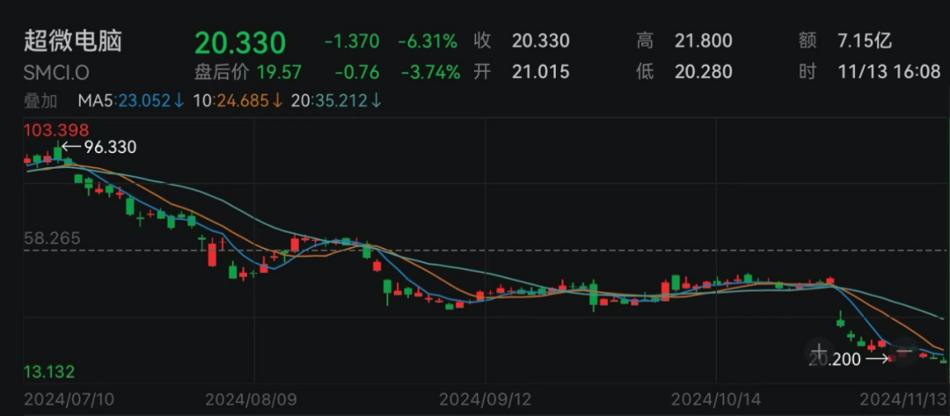The image size is (950, 416).
Task: Select the MA5 23.052 indicator
Action: click(131, 101)
